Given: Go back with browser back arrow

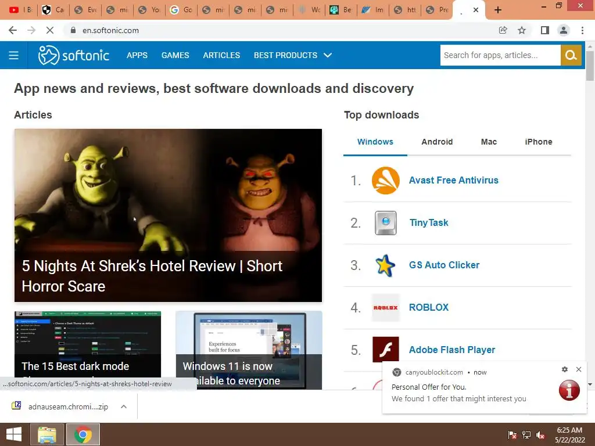Looking at the screenshot, I should pyautogui.click(x=13, y=30).
